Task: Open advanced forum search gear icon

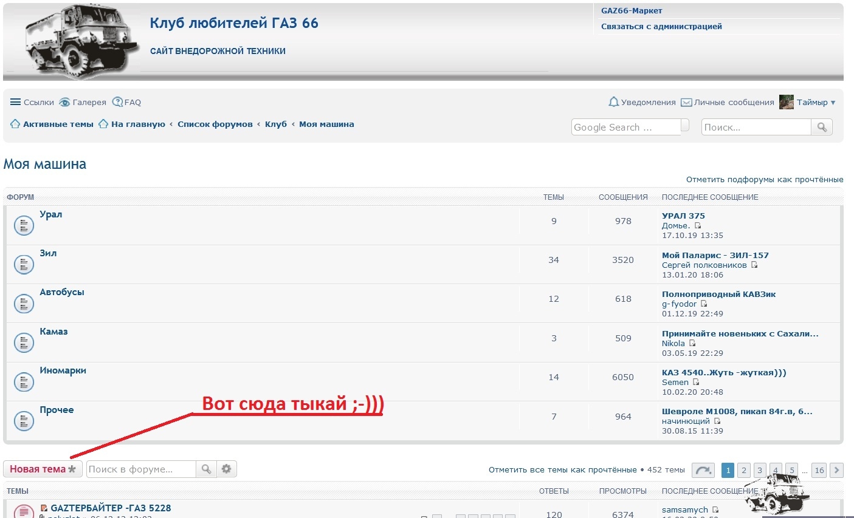Action: (x=227, y=469)
